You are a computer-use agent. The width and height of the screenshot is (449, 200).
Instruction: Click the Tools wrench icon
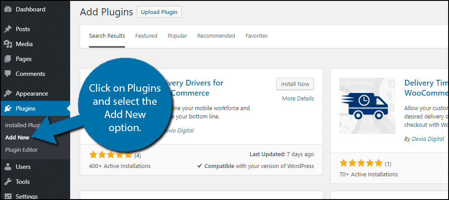(x=8, y=182)
